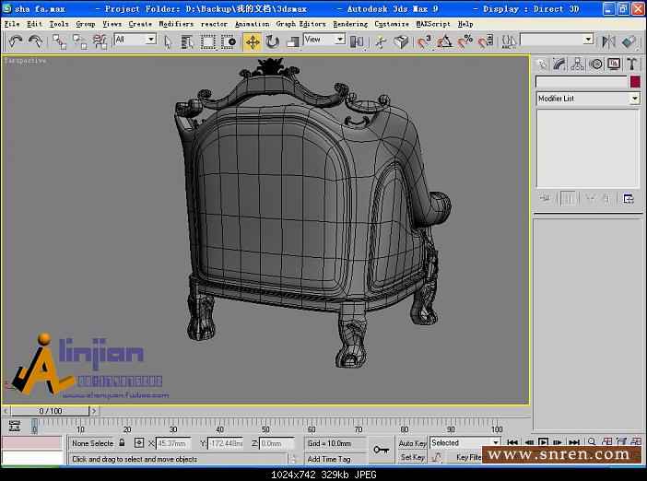
Task: Toggle Auto Key animation mode
Action: (412, 443)
